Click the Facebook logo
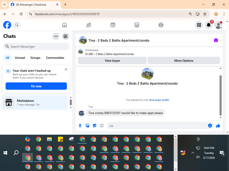The height and width of the screenshot is (171, 229). [7, 25]
